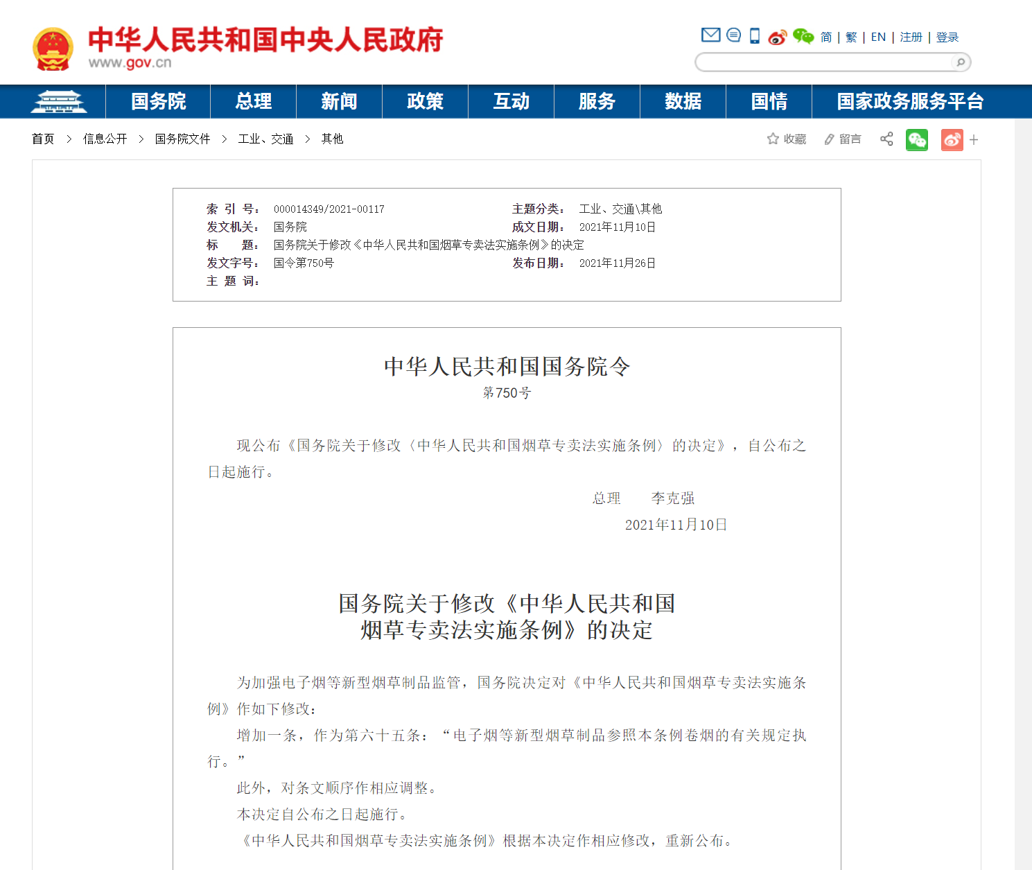Open the blue comment bubble icon
Viewport: 1032px width, 870px height.
[733, 35]
